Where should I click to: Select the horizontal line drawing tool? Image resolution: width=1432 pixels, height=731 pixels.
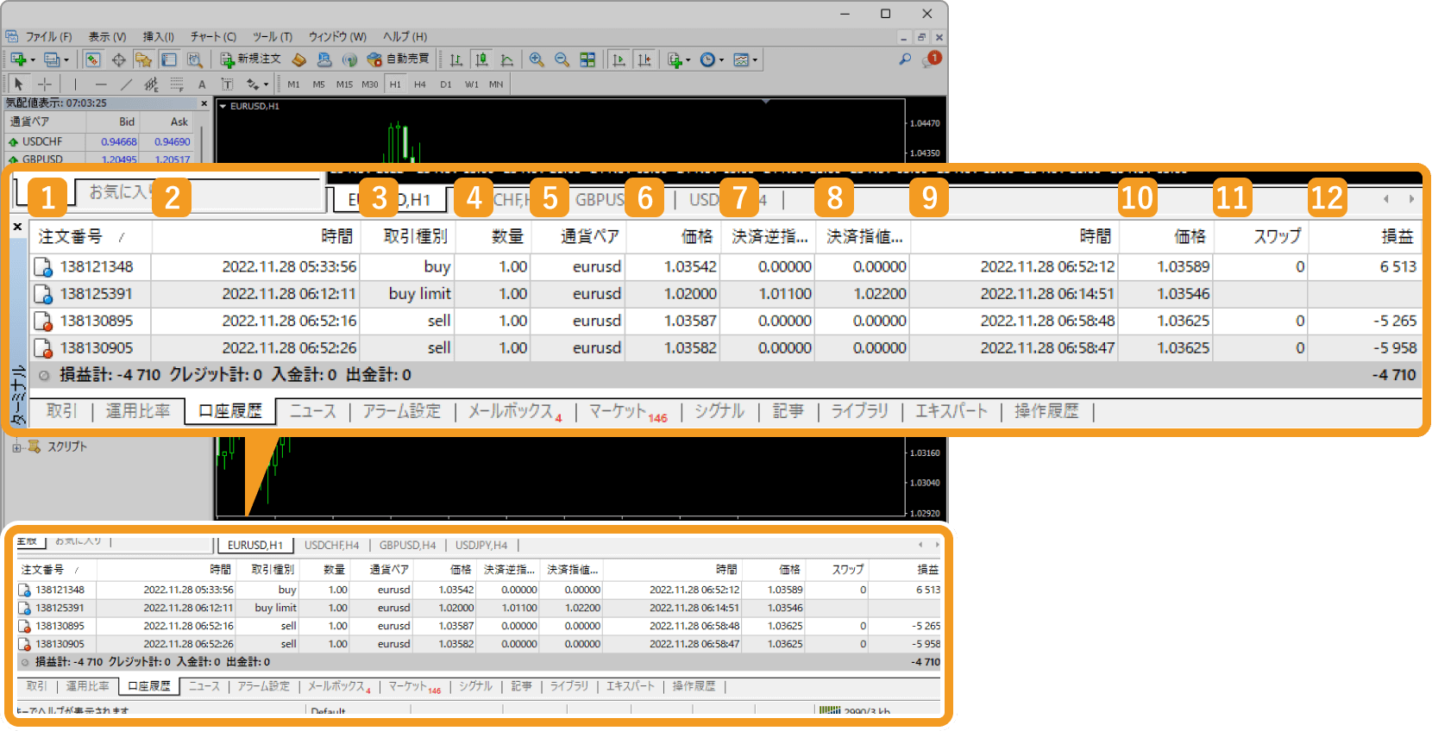(x=101, y=84)
